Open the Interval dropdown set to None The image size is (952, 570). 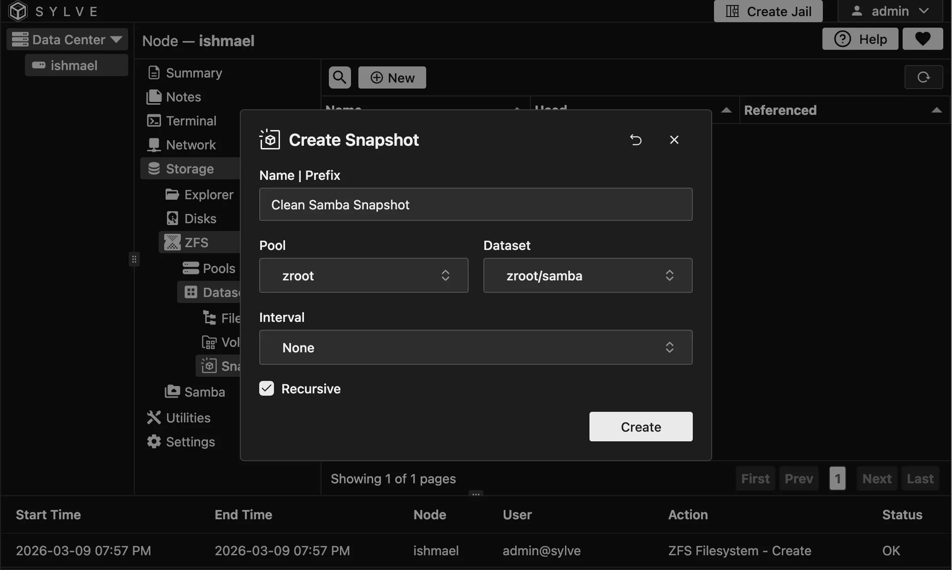point(476,347)
